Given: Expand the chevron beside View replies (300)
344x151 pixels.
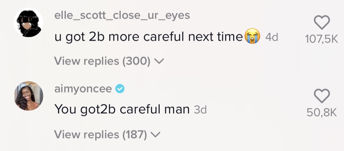Looking at the screenshot, I should (159, 61).
